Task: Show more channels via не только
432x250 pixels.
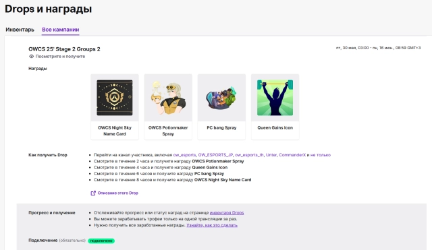Action: (x=321, y=155)
